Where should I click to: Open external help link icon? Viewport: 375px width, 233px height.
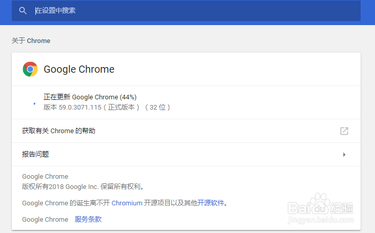(344, 131)
